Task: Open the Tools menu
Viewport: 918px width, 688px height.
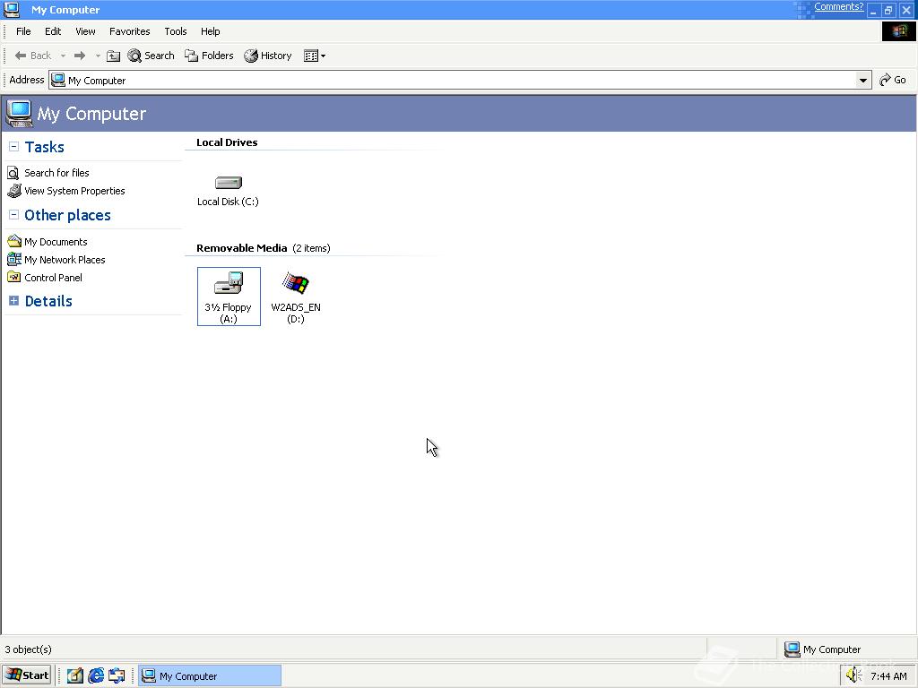Action: pyautogui.click(x=175, y=31)
